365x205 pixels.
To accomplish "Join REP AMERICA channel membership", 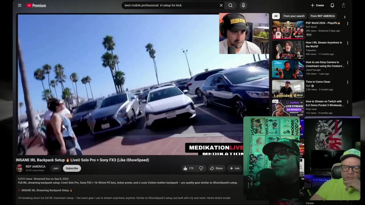I will (56, 168).
